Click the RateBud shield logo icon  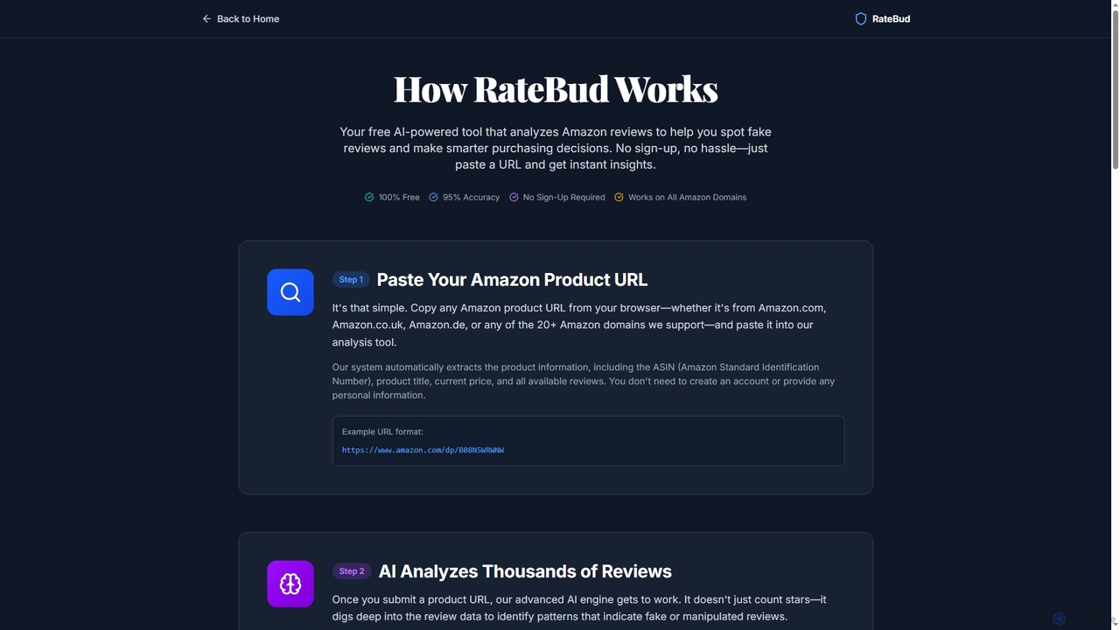click(861, 18)
